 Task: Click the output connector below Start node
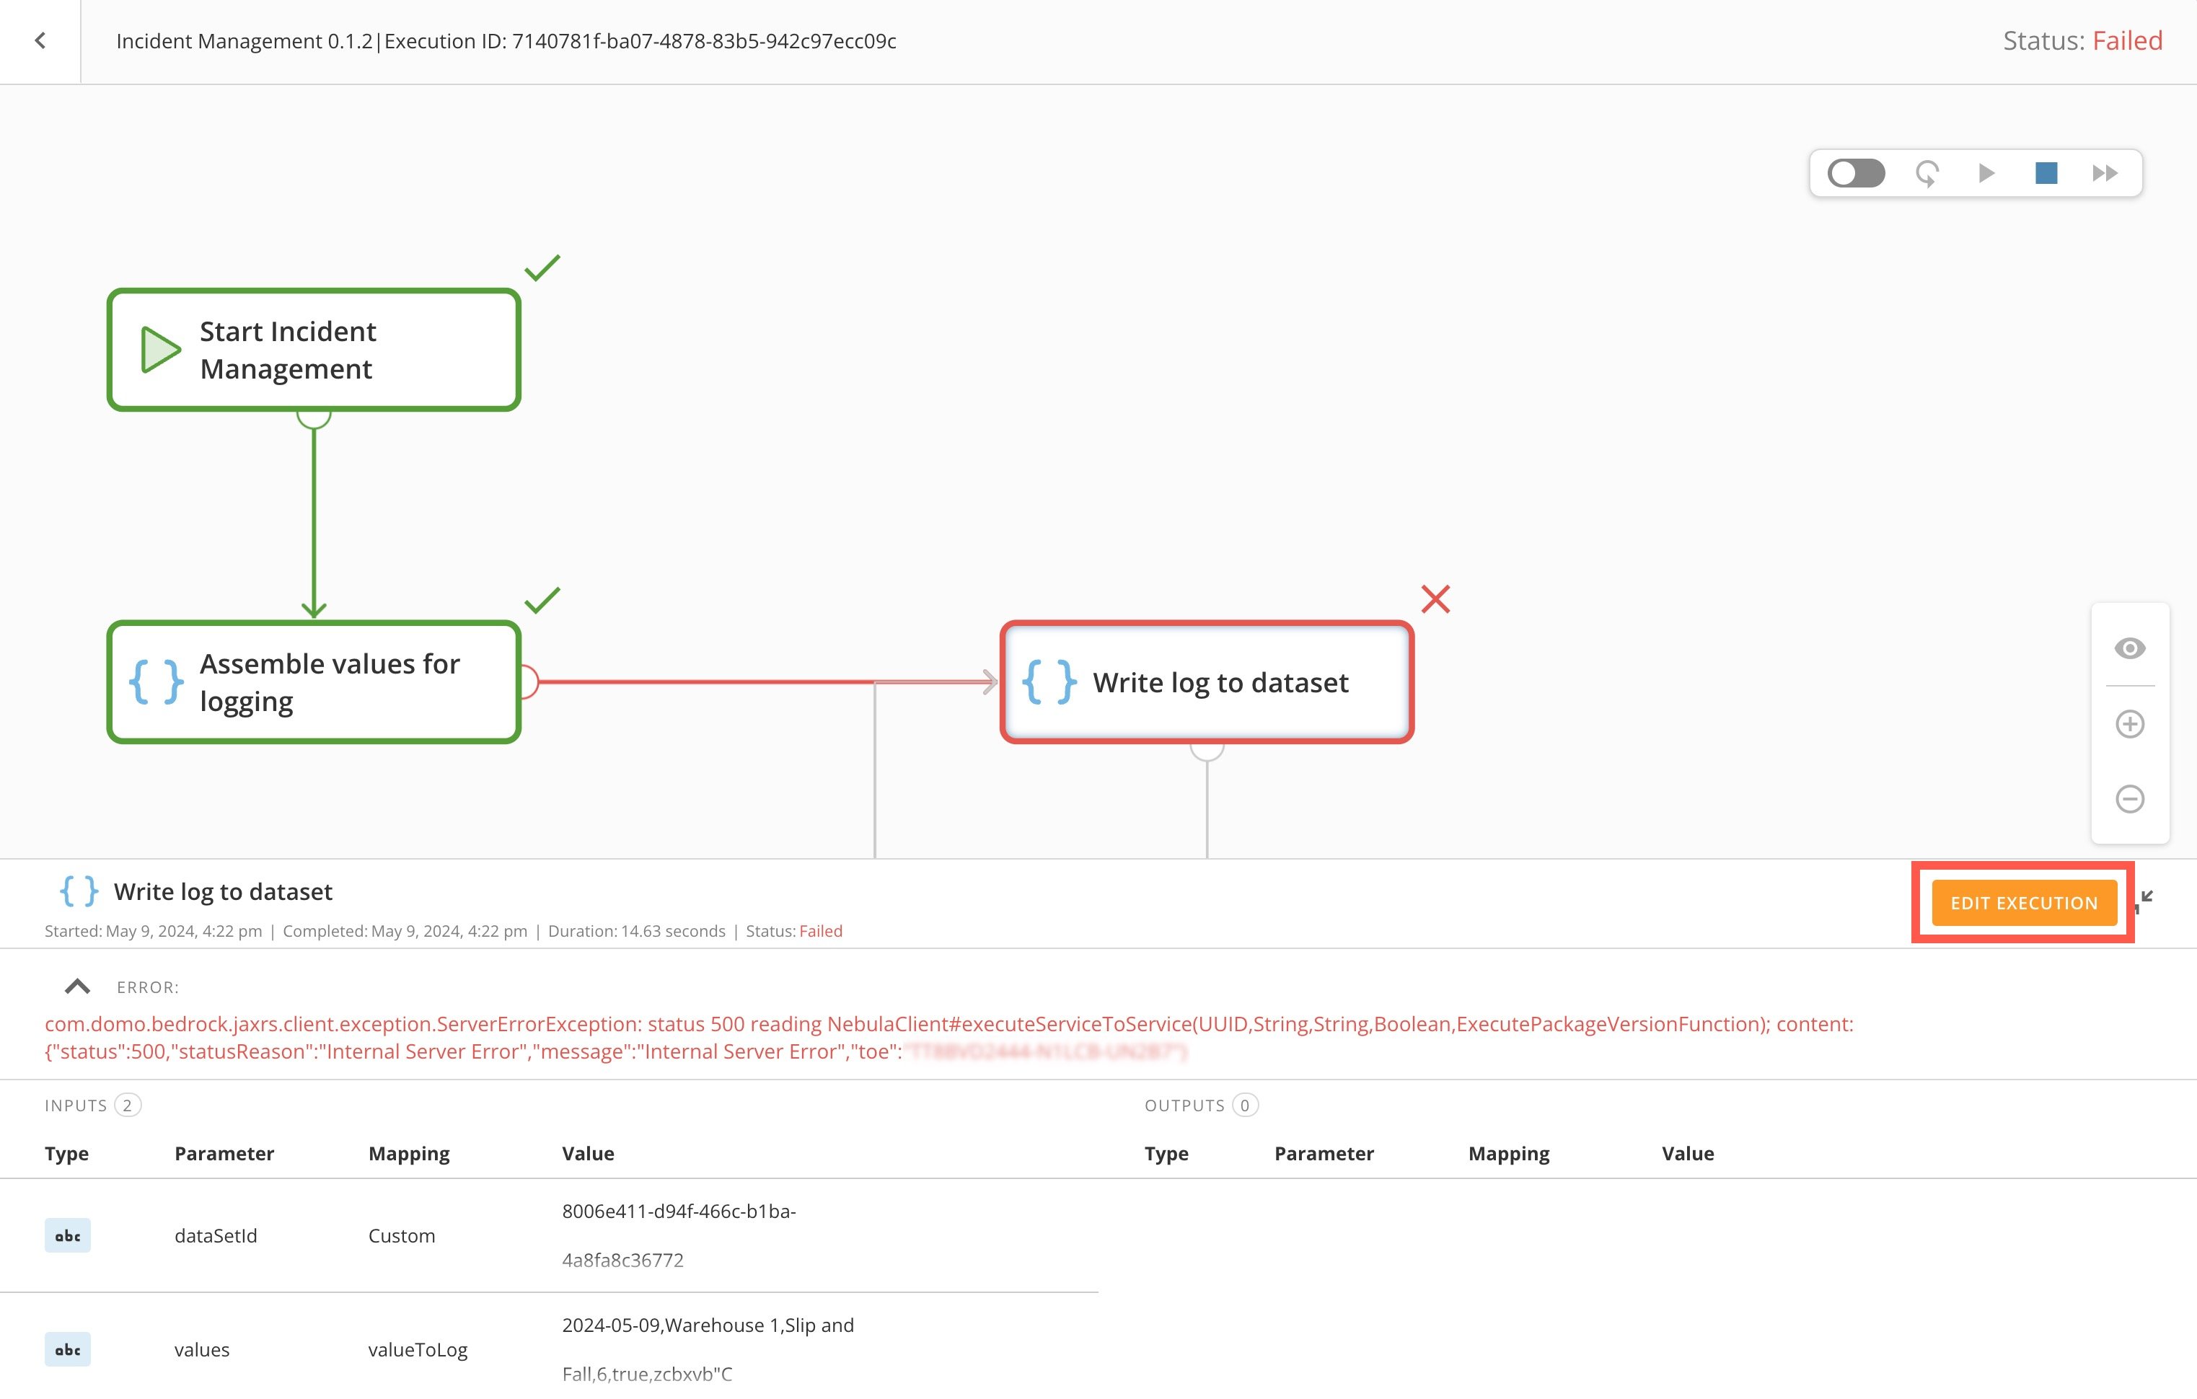(x=314, y=420)
